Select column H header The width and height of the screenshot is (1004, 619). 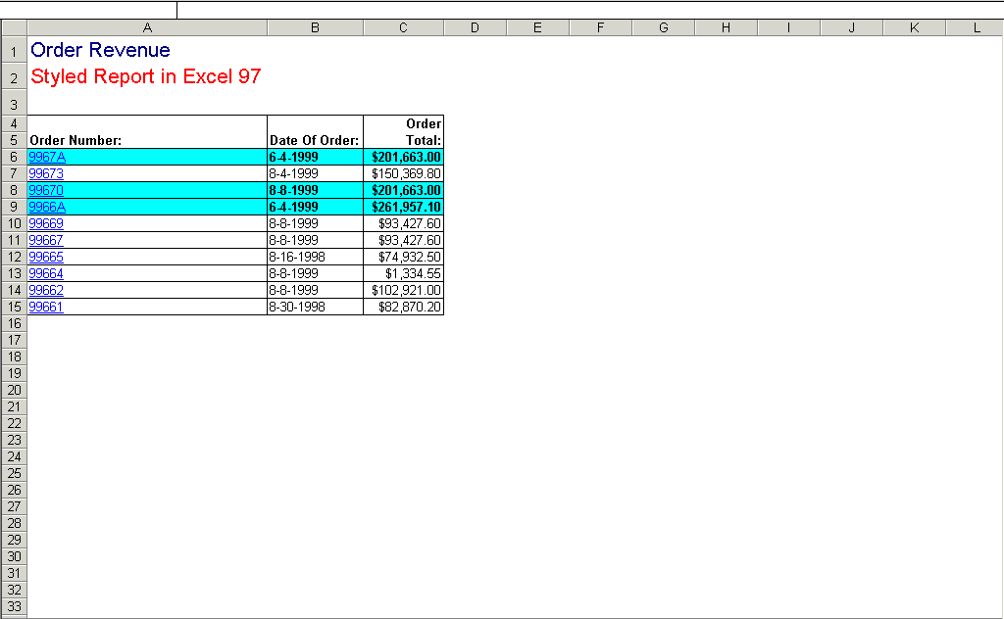coord(727,27)
